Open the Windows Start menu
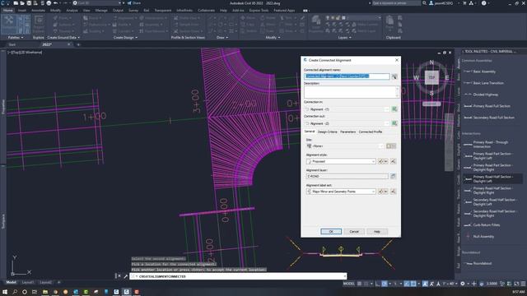 click(x=5, y=292)
